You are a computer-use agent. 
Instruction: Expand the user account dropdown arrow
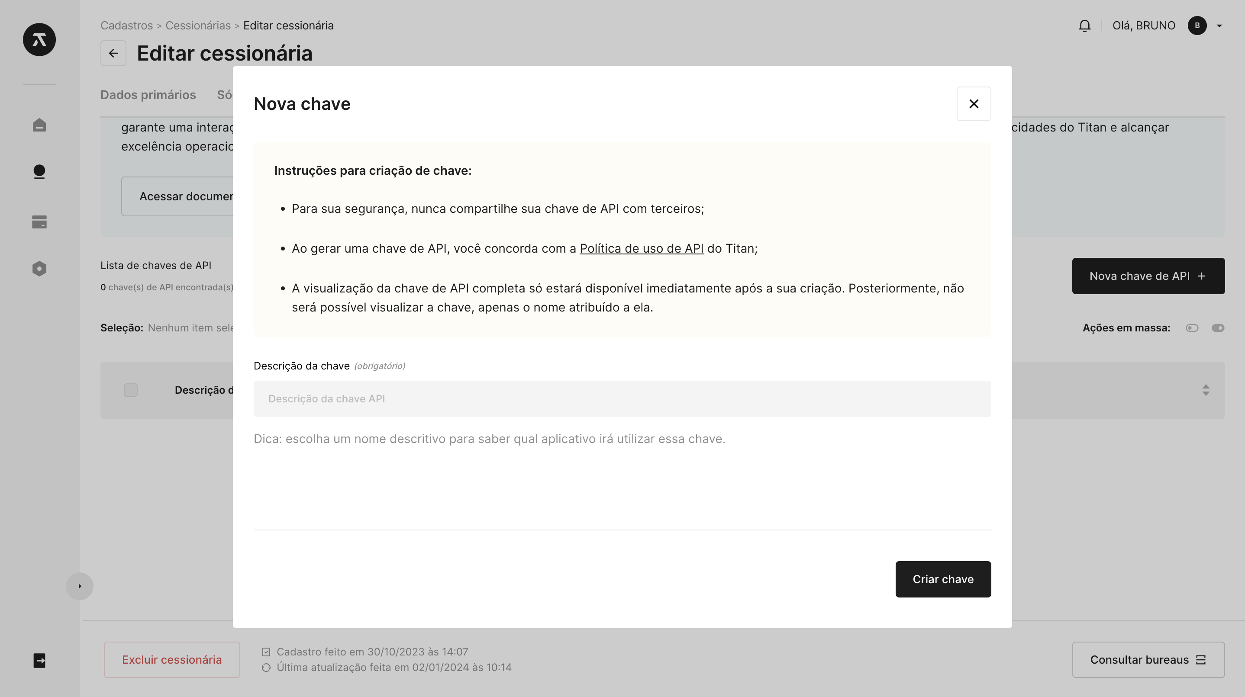[1219, 26]
